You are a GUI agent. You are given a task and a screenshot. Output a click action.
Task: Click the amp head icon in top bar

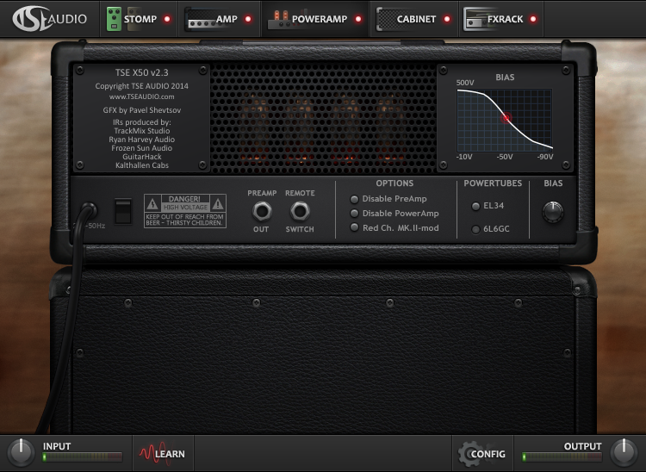(201, 19)
